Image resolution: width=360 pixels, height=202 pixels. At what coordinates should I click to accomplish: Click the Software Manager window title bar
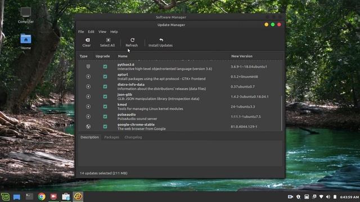coord(171,17)
